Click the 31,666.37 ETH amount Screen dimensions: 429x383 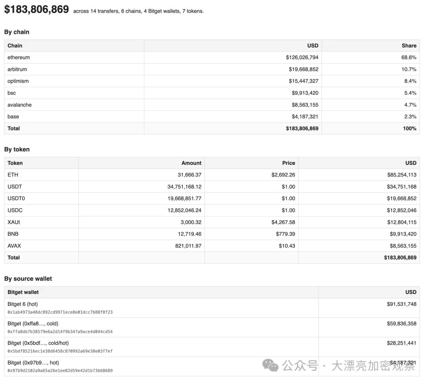[x=189, y=175]
